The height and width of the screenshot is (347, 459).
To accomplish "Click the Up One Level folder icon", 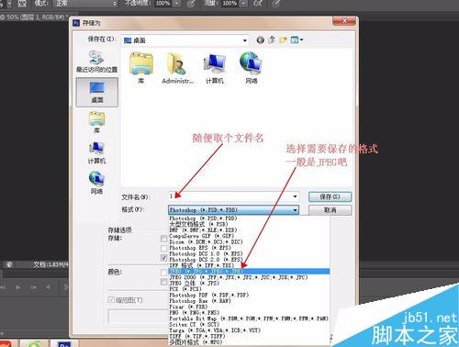I will (272, 39).
